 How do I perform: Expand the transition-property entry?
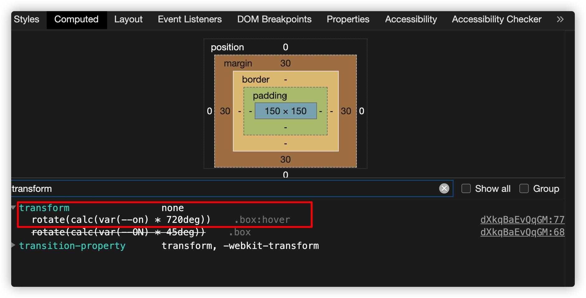click(13, 245)
